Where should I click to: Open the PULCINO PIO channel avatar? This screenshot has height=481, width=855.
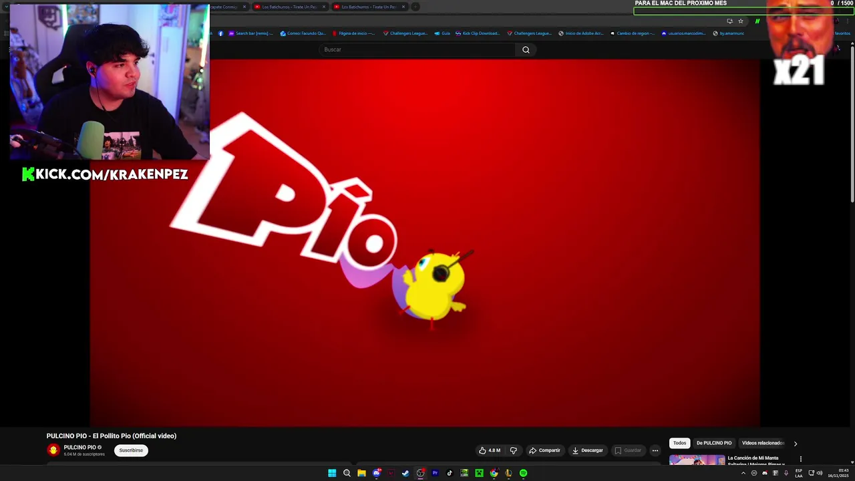[53, 450]
